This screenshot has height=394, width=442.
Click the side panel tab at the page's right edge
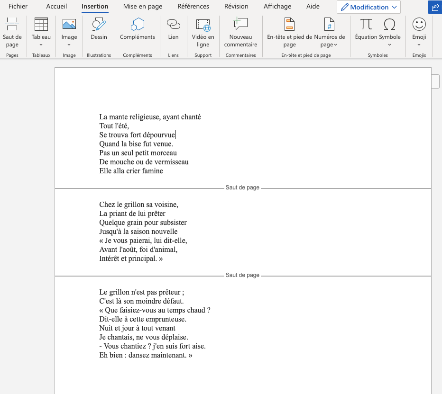pos(435,81)
